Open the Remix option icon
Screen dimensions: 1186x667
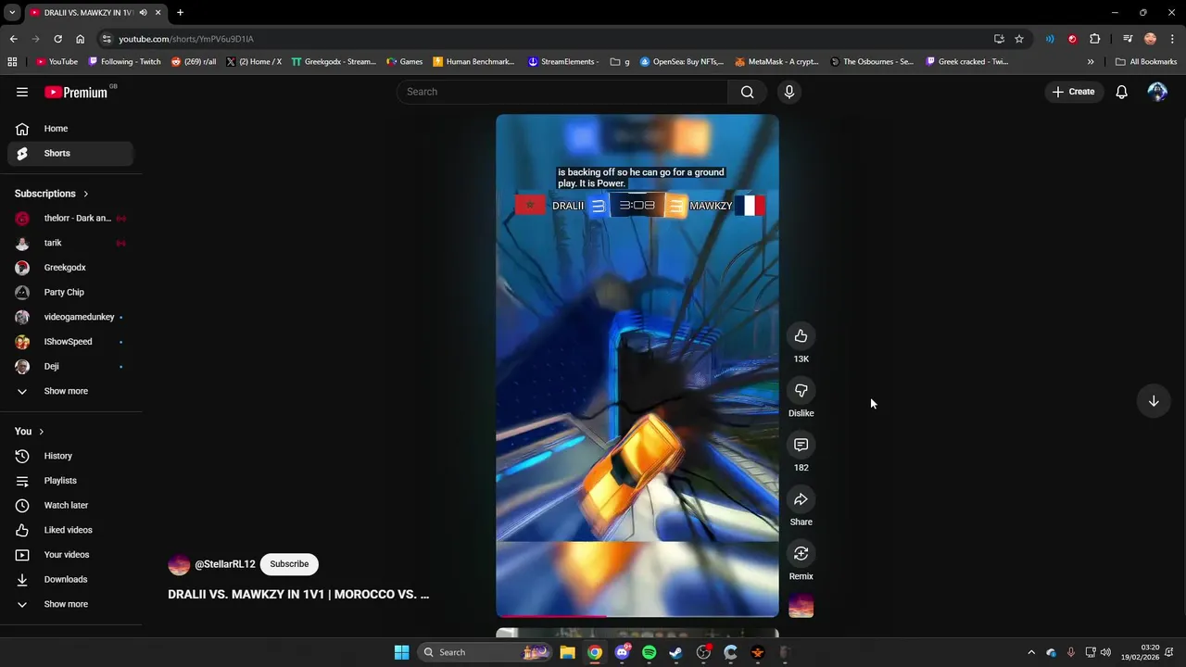[801, 554]
